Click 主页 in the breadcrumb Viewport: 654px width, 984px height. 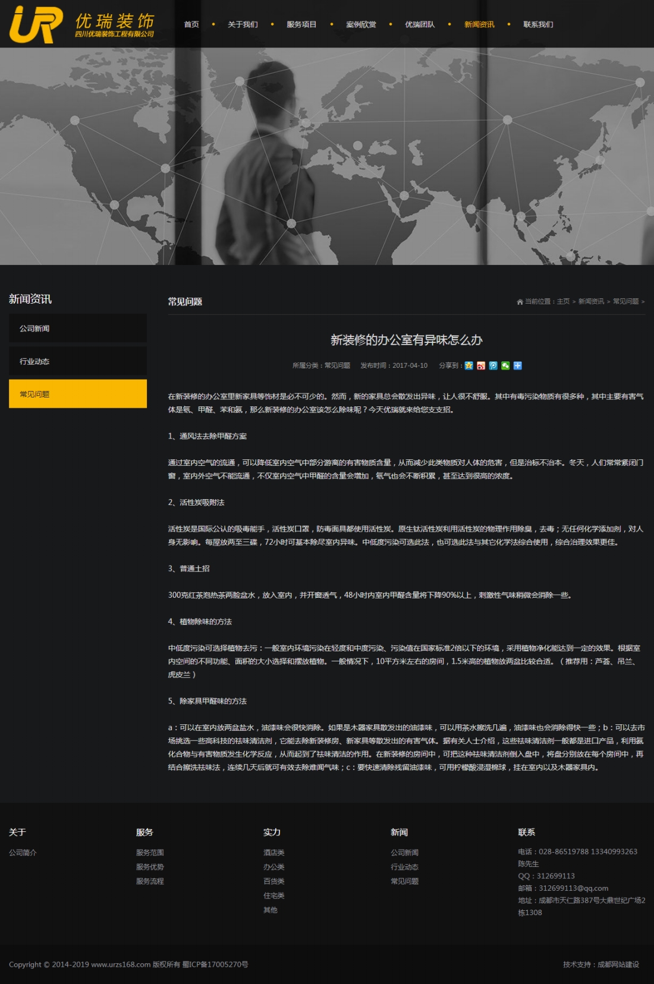(563, 301)
